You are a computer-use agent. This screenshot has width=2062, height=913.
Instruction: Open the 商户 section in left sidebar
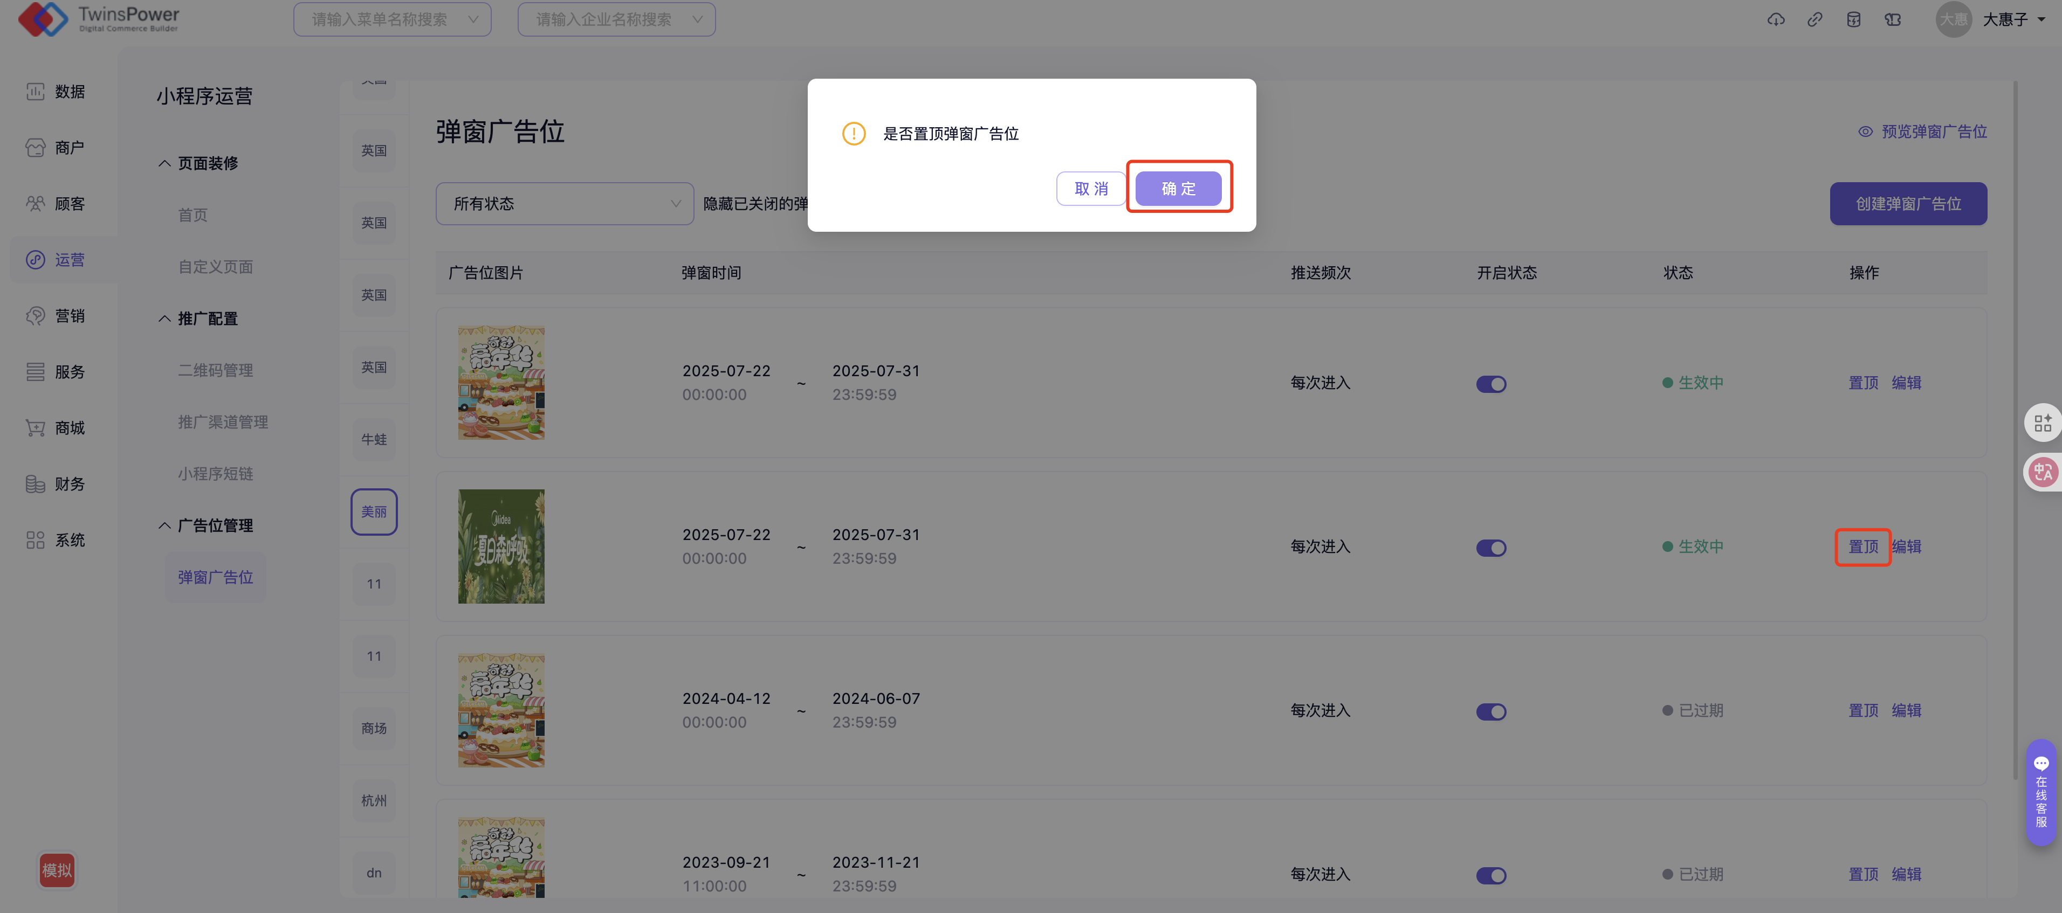[56, 148]
